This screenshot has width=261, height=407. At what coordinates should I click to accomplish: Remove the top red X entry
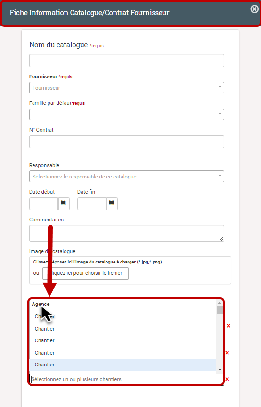(228, 326)
